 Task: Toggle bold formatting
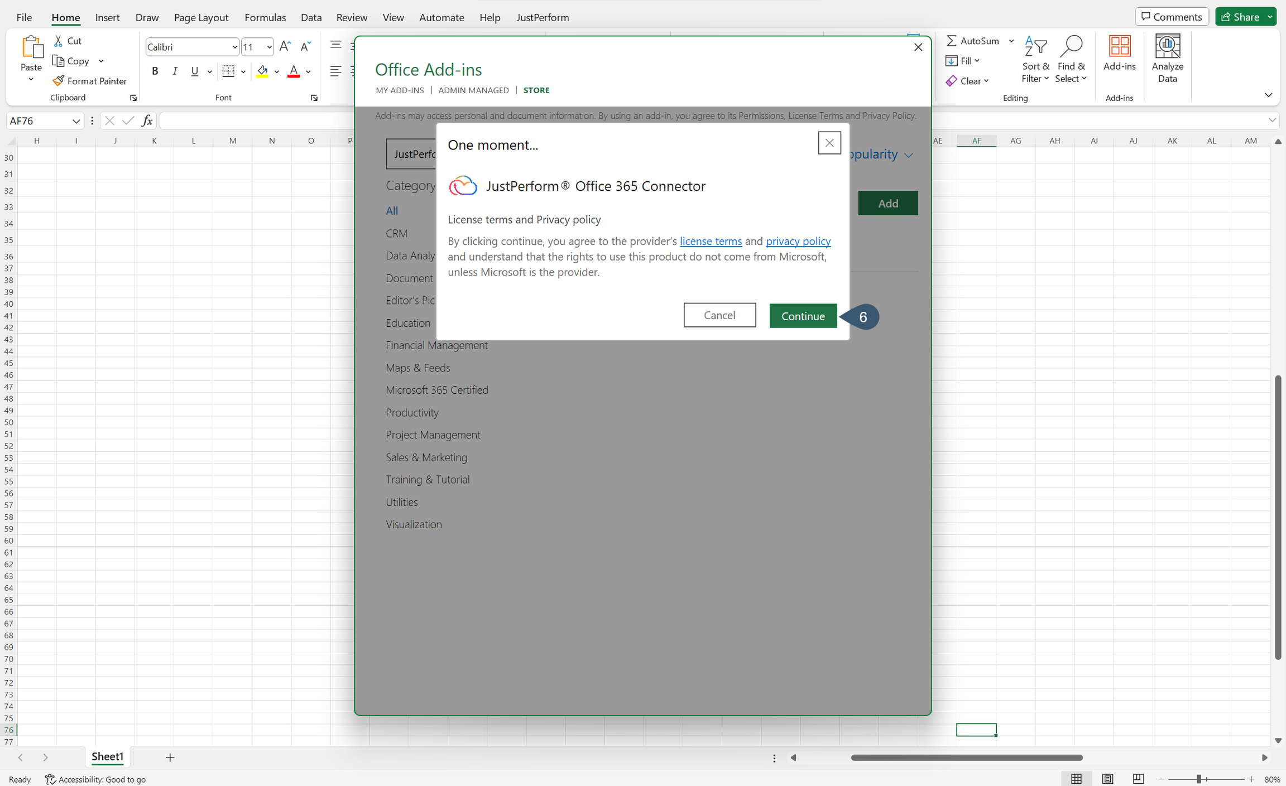tap(155, 71)
